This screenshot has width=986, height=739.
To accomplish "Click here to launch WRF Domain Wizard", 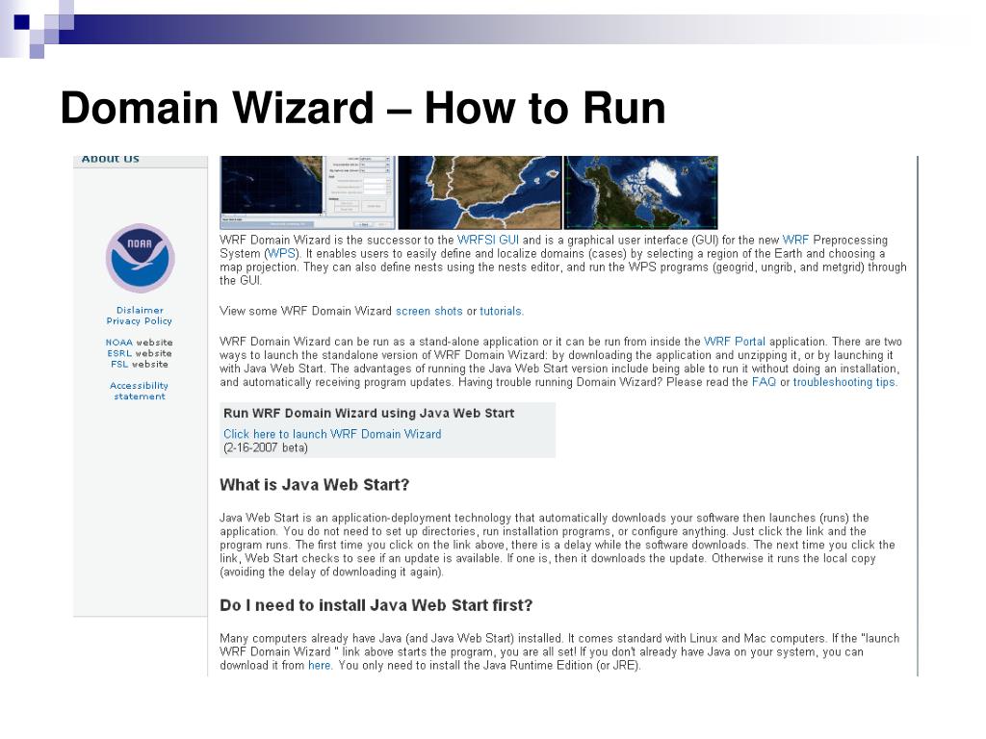I will tap(332, 434).
